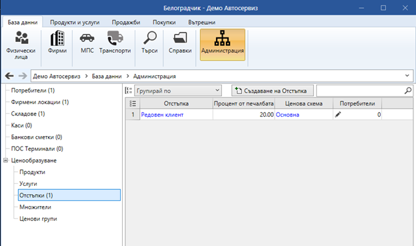Open the Групирай по dropdown
The image size is (416, 246).
[x=178, y=91]
